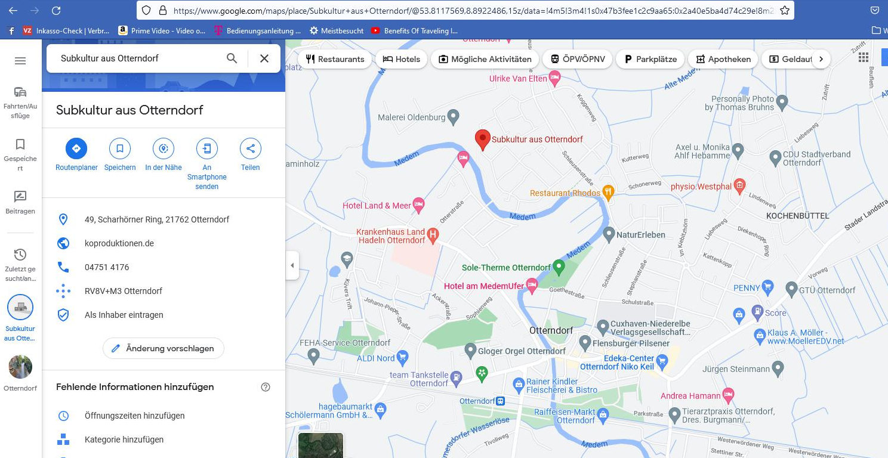
Task: Reload the page with the refresh button
Action: 56,10
